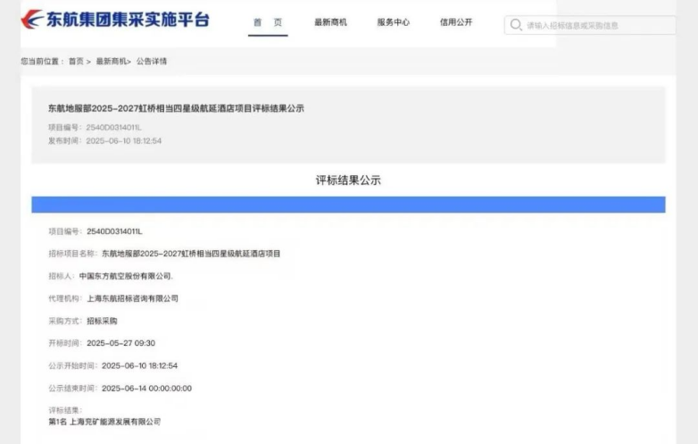Open the 服务中心 navigation tab
Image resolution: width=698 pixels, height=444 pixels.
(393, 22)
